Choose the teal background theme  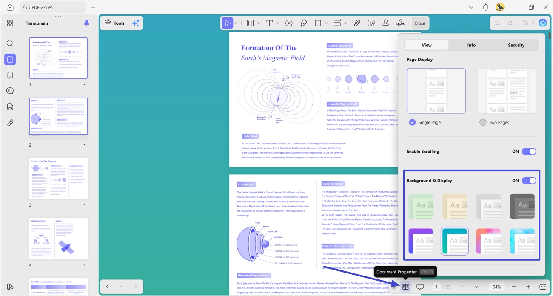click(455, 241)
